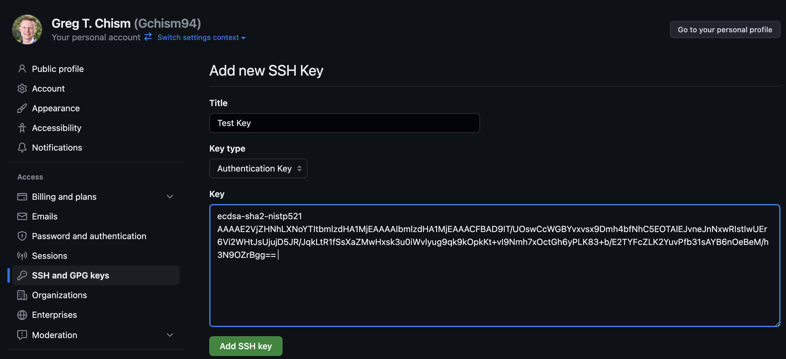This screenshot has width=786, height=359.
Task: Click the Accessibility figure icon
Action: coord(22,128)
